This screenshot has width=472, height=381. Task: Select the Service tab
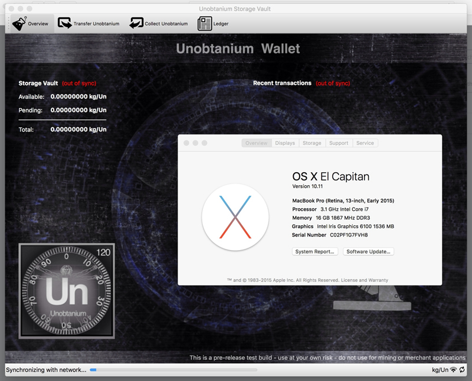pyautogui.click(x=365, y=143)
